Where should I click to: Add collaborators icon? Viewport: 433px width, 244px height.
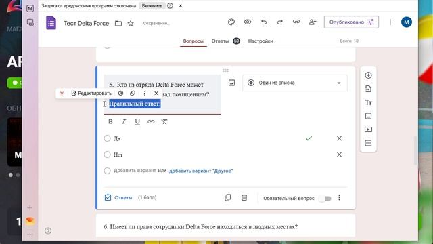click(313, 22)
